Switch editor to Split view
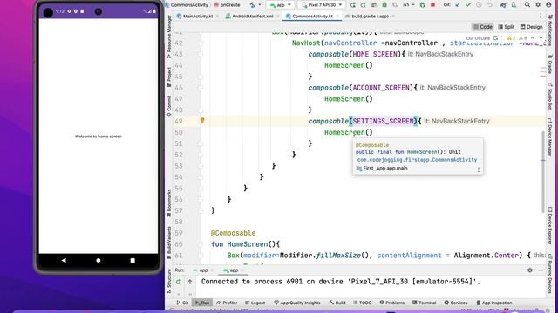 (506, 27)
